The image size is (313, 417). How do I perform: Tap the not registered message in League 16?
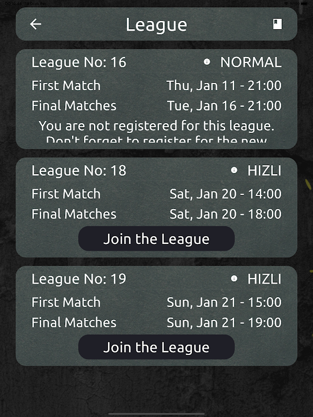156,127
